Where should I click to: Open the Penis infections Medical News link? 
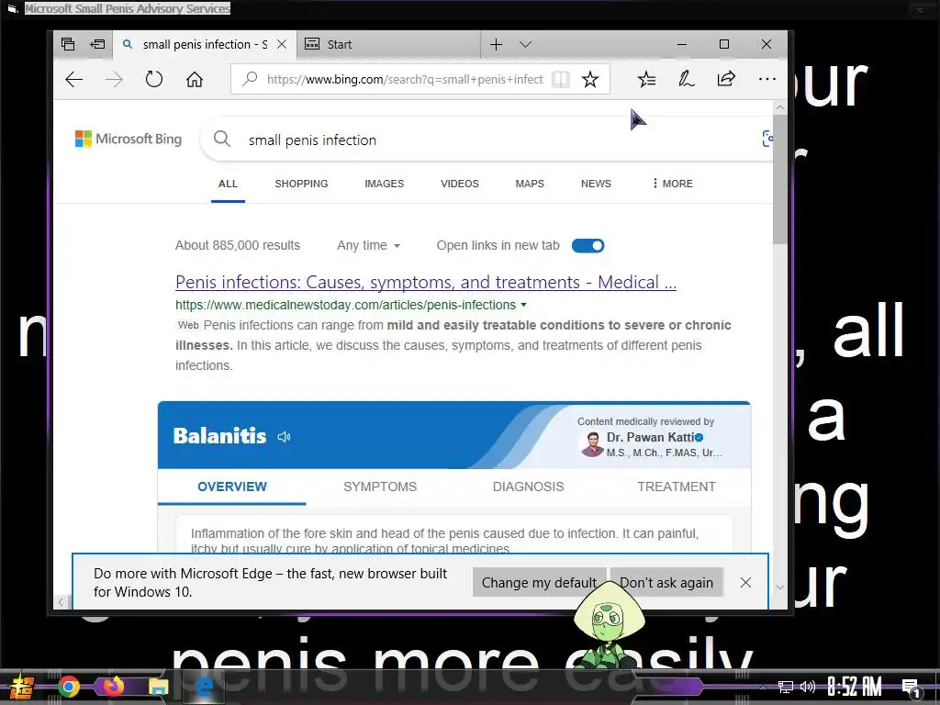point(426,282)
